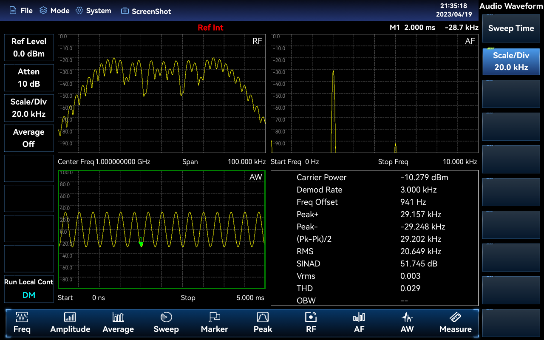Edit the Ref Level 0.0 dBm field

[29, 48]
